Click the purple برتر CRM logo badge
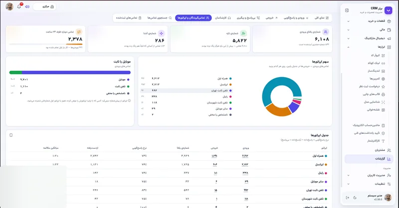This screenshot has height=208, width=399. [388, 10]
